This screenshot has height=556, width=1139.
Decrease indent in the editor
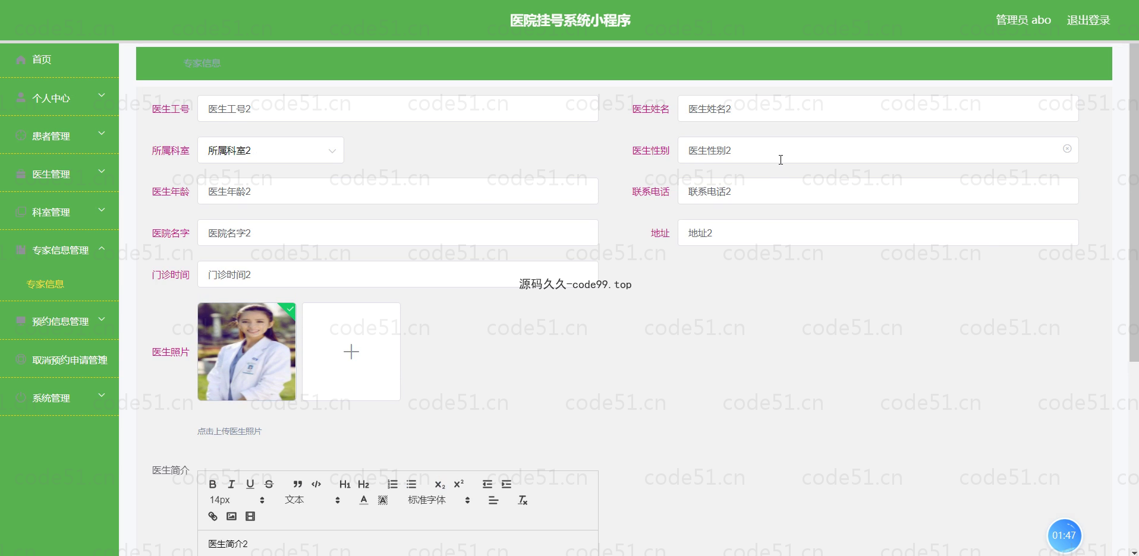click(487, 484)
